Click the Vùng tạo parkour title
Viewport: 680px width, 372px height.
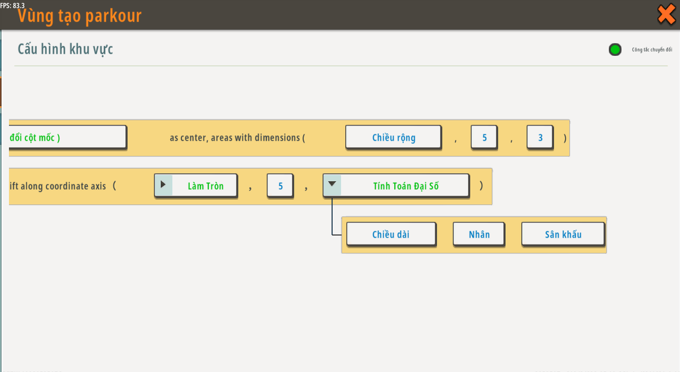[80, 16]
